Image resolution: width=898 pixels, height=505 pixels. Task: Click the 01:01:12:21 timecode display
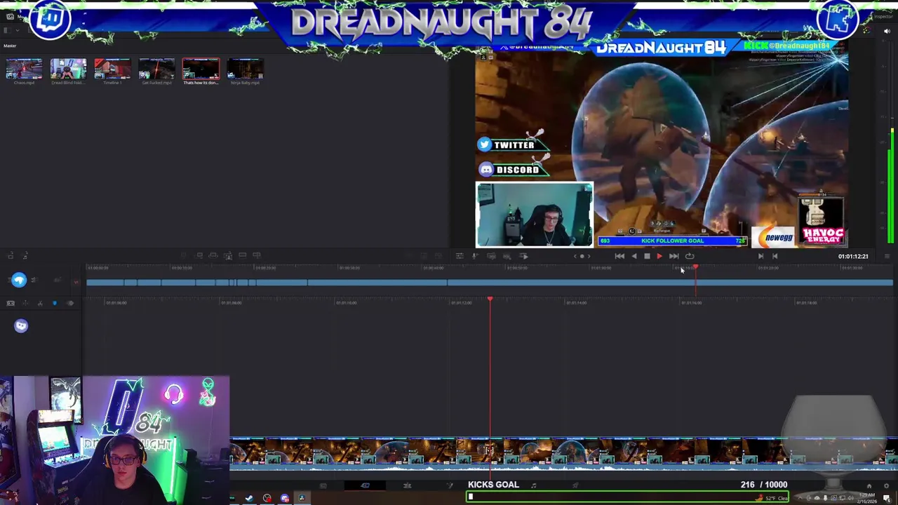pyautogui.click(x=852, y=256)
